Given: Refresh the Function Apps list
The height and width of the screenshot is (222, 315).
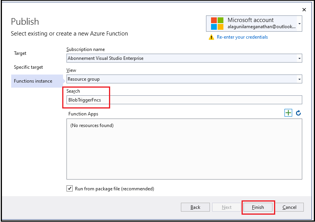Looking at the screenshot, I should click(298, 113).
